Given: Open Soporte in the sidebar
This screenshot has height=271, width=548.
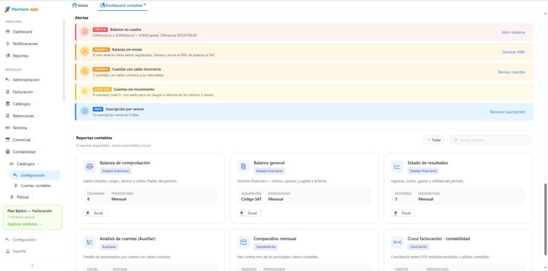Looking at the screenshot, I should [x=19, y=251].
